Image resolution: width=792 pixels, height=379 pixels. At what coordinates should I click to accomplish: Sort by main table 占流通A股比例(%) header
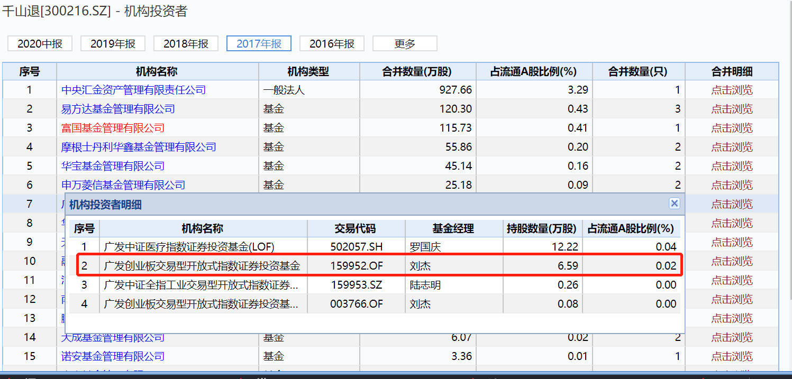(x=534, y=71)
